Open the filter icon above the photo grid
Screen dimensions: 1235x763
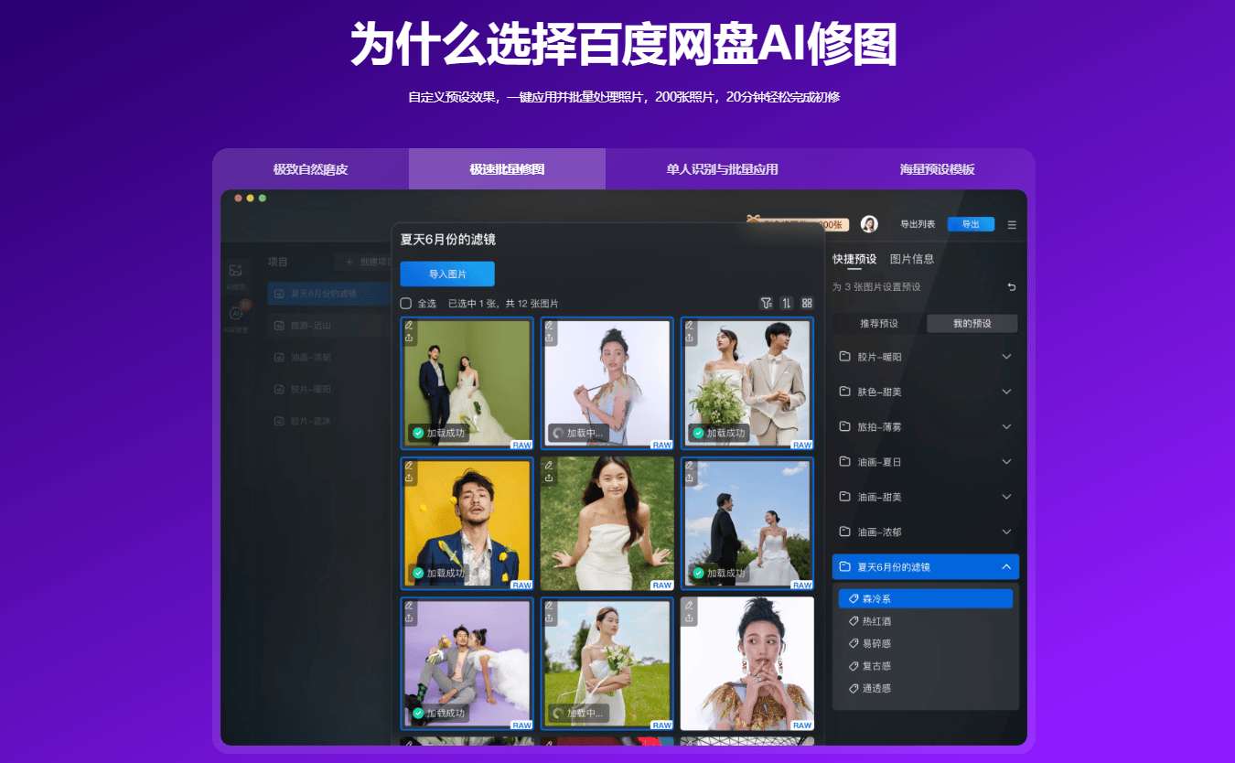pos(766,303)
